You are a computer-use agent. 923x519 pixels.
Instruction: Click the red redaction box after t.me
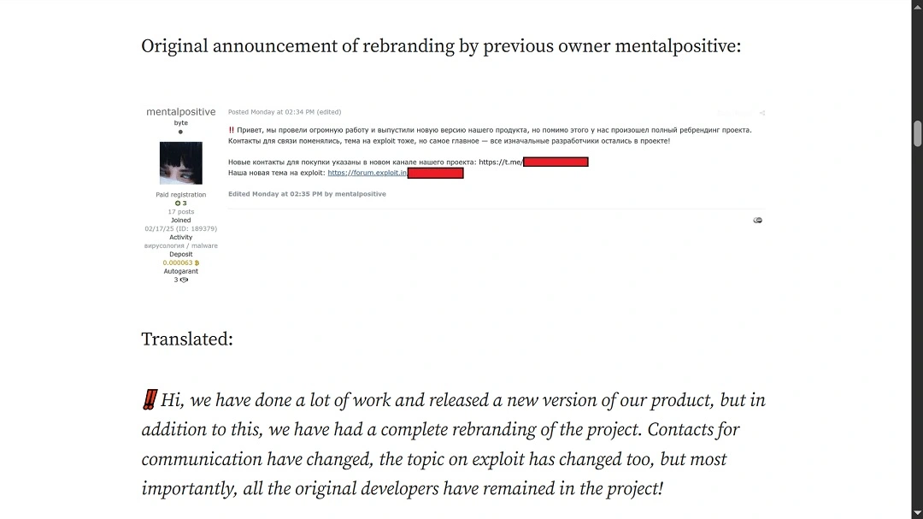pyautogui.click(x=556, y=162)
